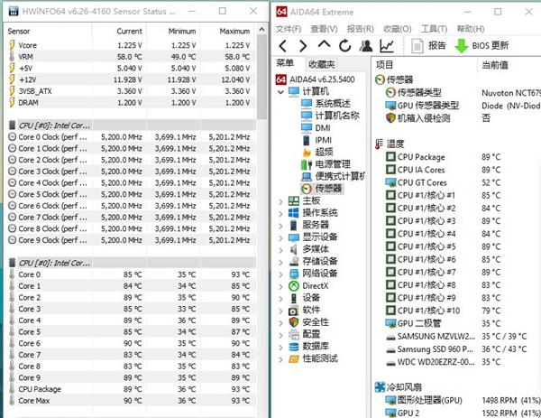This screenshot has width=541, height=418.
Task: Click HWiNFO scrollbar up arrow
Action: pyautogui.click(x=261, y=30)
